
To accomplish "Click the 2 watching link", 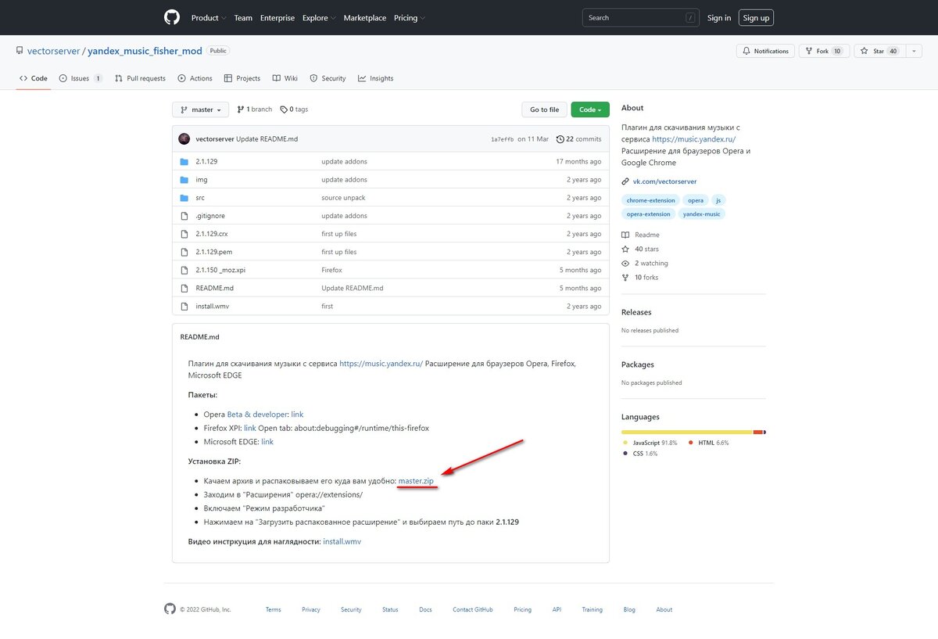I will point(645,263).
